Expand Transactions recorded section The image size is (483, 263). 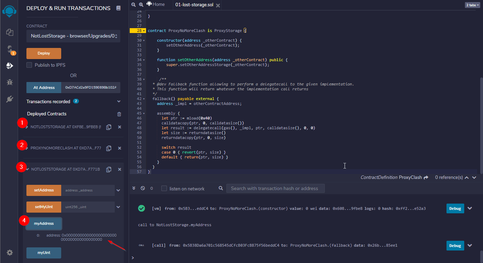[x=119, y=101]
